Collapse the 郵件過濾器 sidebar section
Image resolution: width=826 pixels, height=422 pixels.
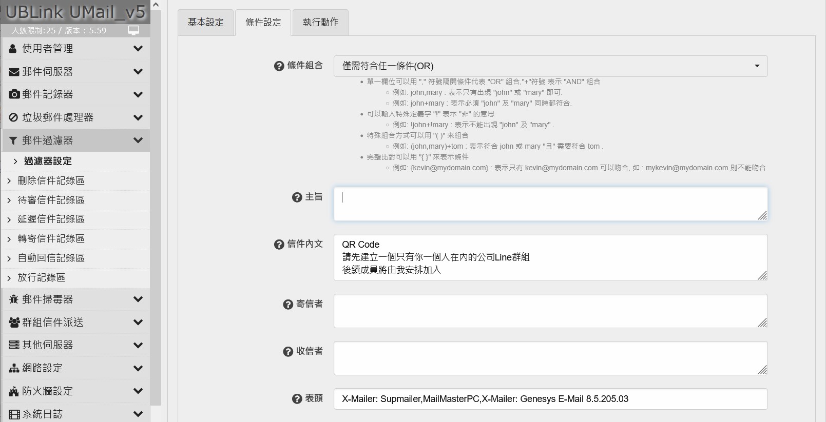pos(75,140)
